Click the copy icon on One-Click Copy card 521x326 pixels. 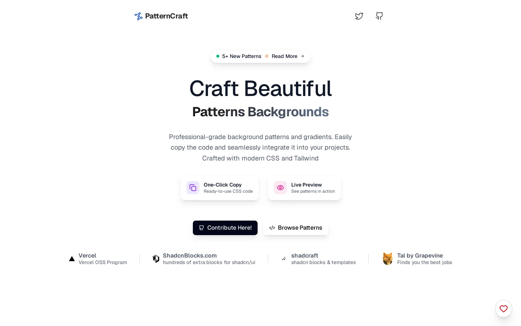click(193, 188)
